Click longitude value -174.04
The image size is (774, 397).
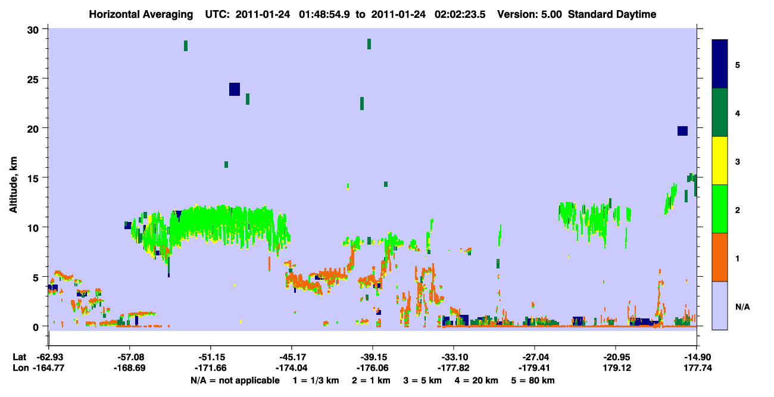click(x=292, y=368)
